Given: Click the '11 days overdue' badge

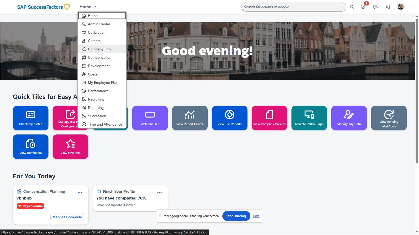Looking at the screenshot, I should point(30,206).
